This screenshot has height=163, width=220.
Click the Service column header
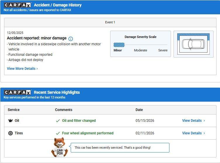(x=14, y=110)
